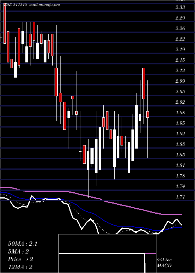Viewport: 195px width, 273px height.
Task: Click the 2.22 price axis label
Action: [x=180, y=39]
